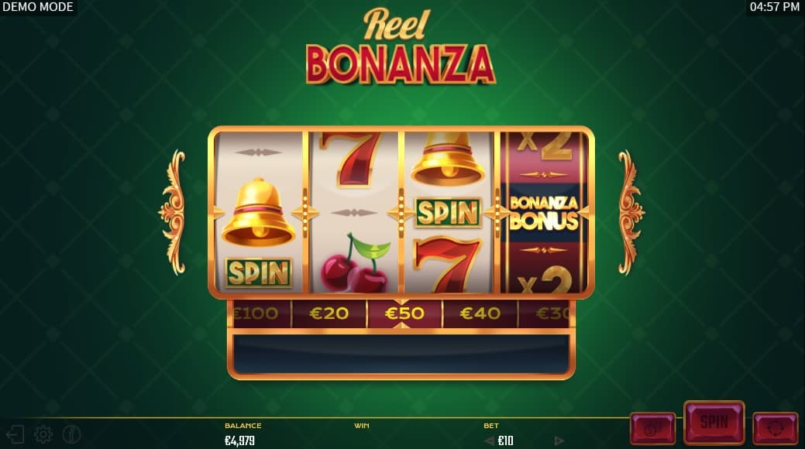Image resolution: width=805 pixels, height=449 pixels.
Task: Click the SPIN symbol on third reel
Action: tap(448, 212)
